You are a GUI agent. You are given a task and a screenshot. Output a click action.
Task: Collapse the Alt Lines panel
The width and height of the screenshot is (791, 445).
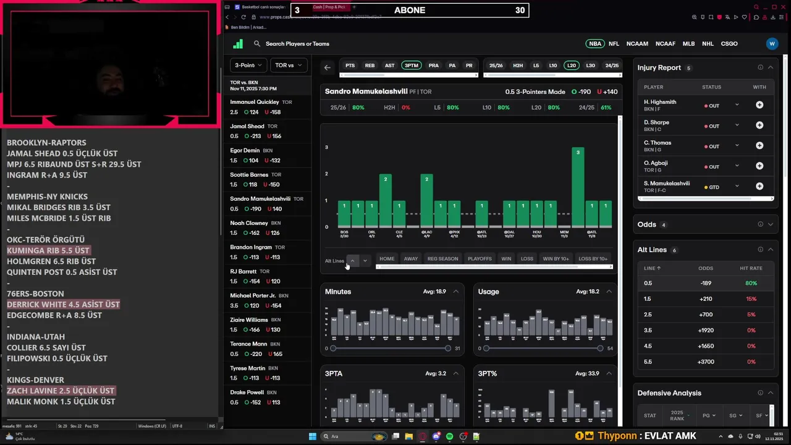click(771, 250)
